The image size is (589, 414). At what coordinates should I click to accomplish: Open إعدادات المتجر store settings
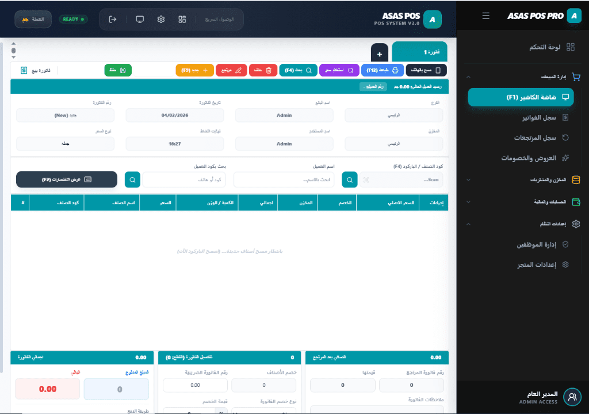542,265
